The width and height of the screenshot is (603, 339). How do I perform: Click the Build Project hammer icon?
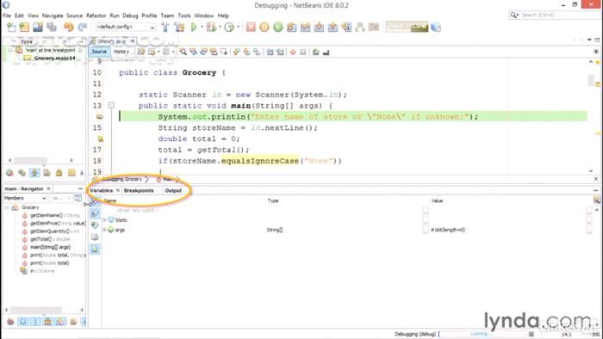(165, 28)
